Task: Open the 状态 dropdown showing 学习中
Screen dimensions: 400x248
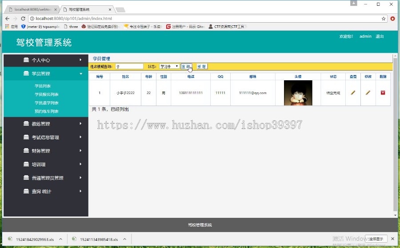Action: [x=169, y=67]
